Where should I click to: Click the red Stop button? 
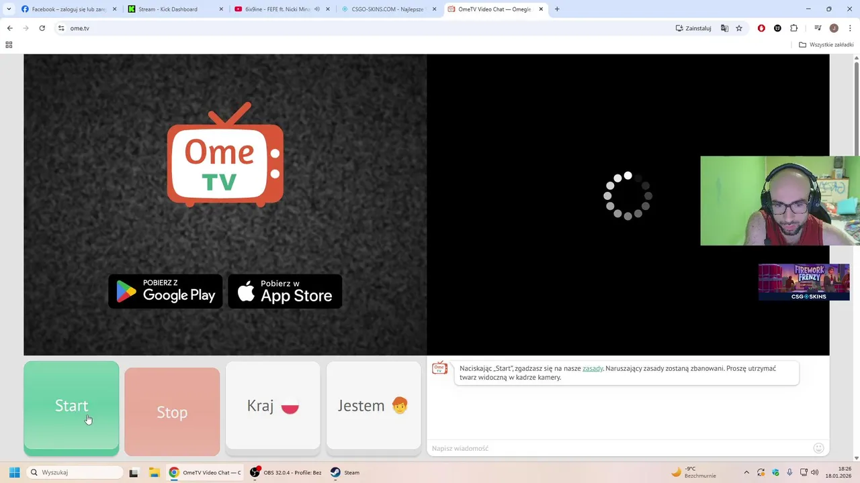172,411
